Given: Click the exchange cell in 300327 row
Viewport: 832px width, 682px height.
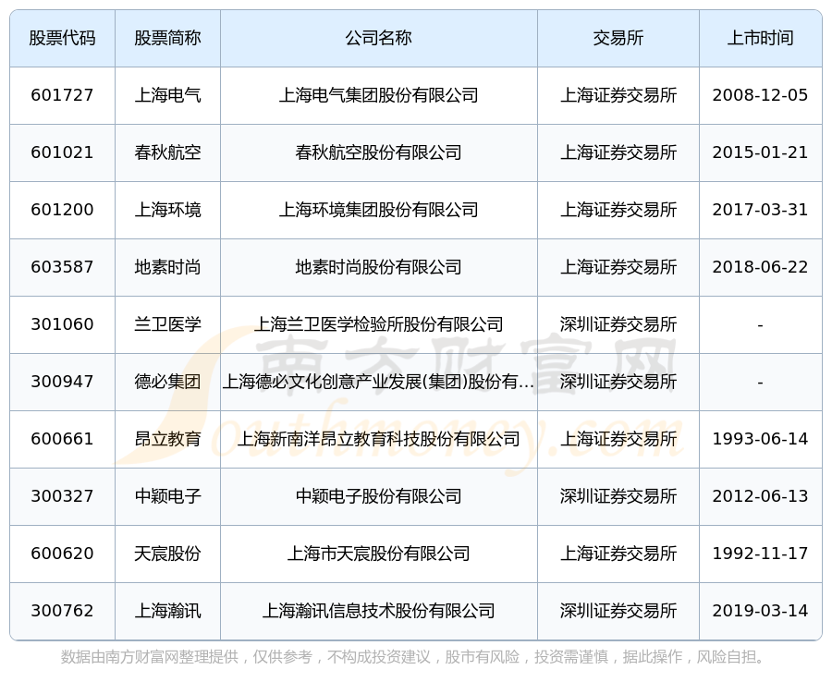Looking at the screenshot, I should pos(618,496).
